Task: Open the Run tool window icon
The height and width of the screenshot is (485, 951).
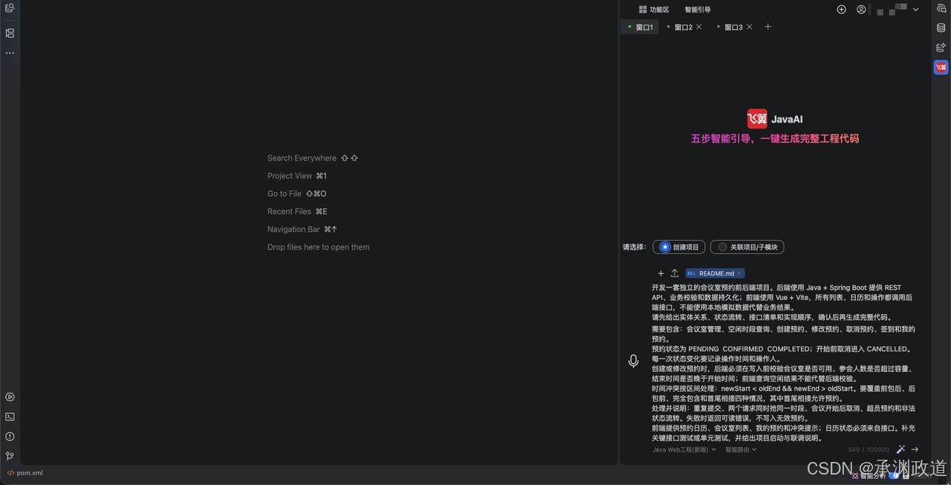Action: pyautogui.click(x=10, y=397)
